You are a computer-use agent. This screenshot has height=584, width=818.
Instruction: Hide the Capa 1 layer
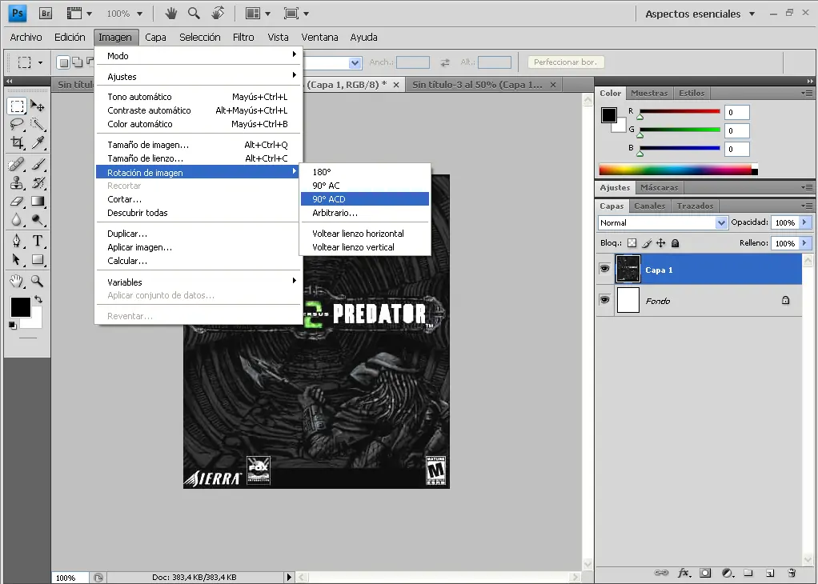click(x=604, y=269)
